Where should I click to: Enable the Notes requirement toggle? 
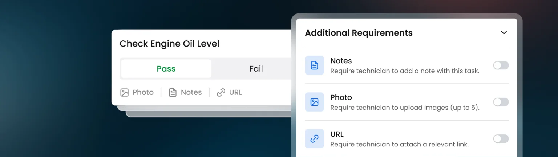(x=501, y=65)
